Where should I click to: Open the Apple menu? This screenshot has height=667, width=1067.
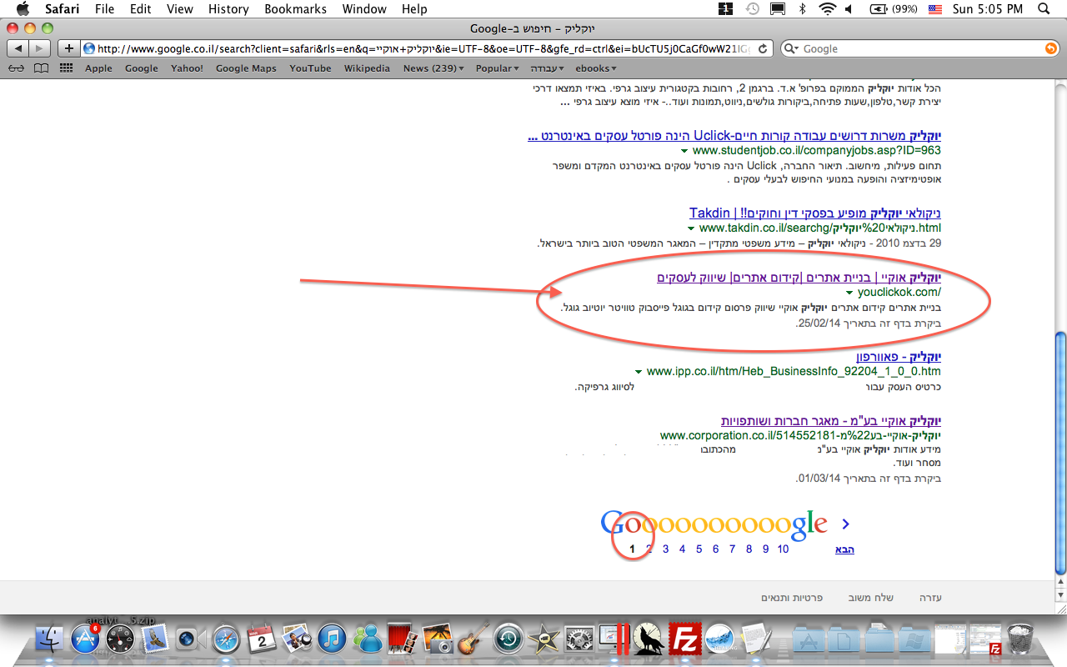(x=23, y=9)
